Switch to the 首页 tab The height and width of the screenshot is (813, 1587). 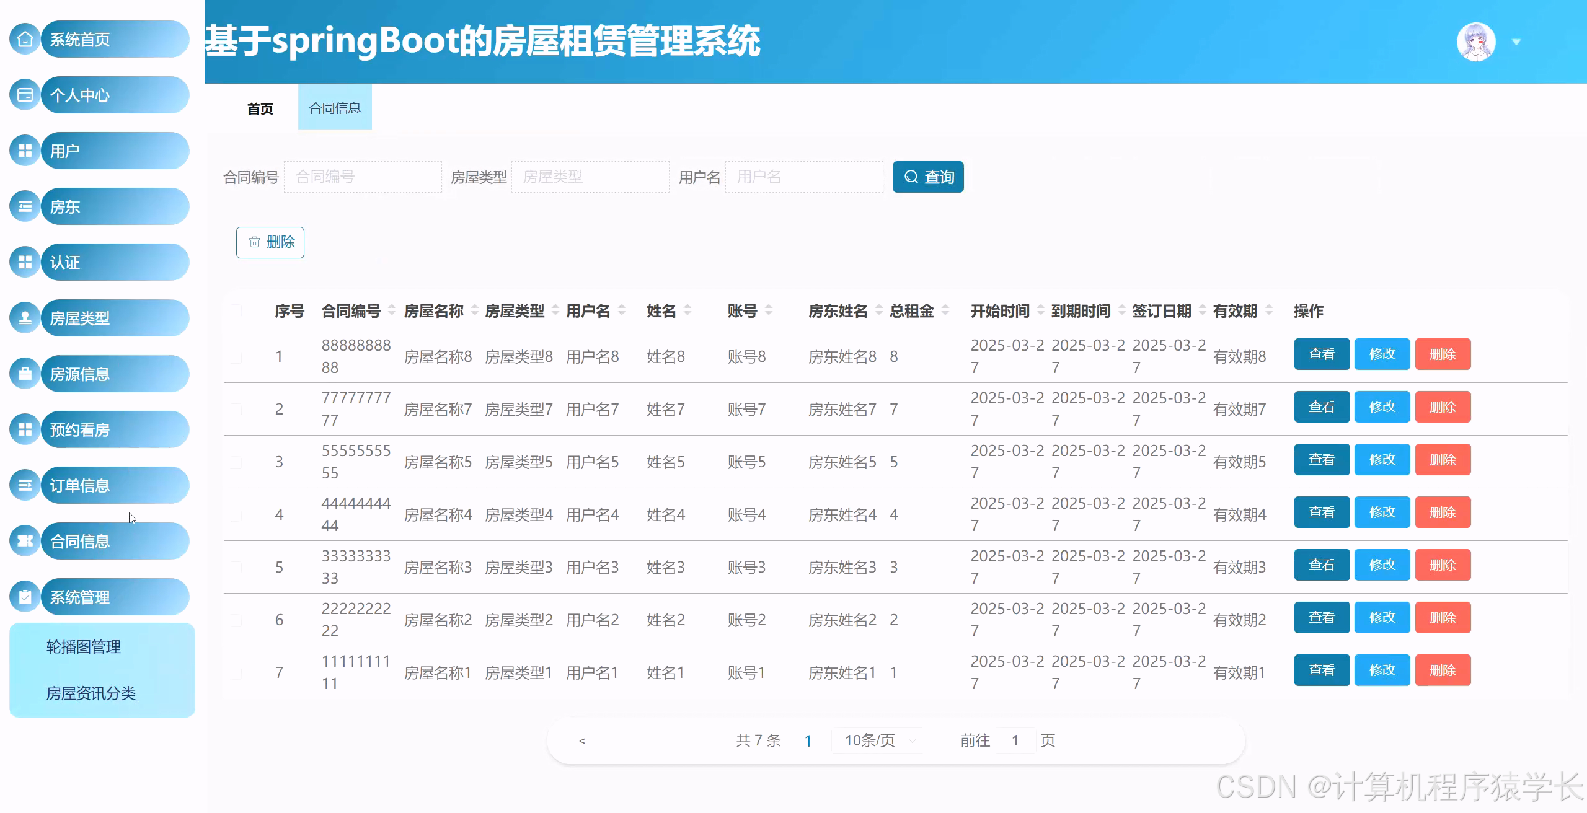[260, 109]
